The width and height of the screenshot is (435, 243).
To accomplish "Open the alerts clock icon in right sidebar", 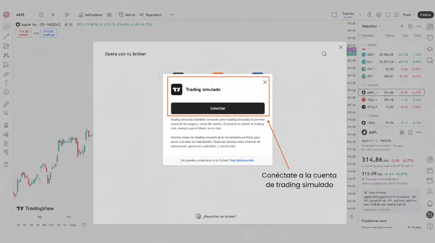I will pyautogui.click(x=430, y=37).
